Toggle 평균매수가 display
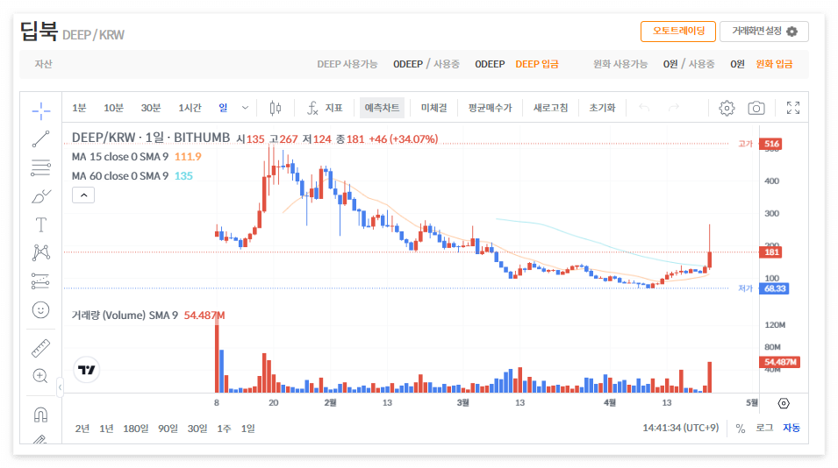This screenshot has height=468, width=838. point(491,108)
